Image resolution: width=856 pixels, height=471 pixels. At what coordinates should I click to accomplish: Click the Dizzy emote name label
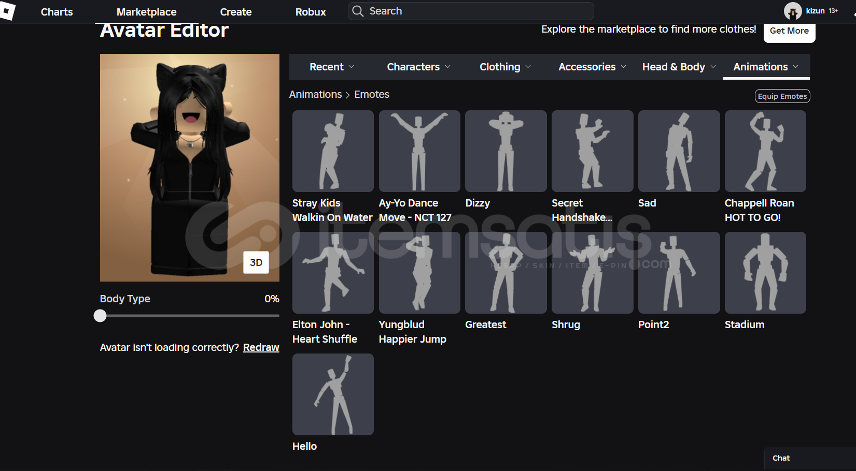click(478, 203)
